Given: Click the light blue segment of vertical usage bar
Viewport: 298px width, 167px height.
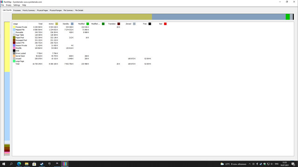Looking at the screenshot, I should point(7,106).
